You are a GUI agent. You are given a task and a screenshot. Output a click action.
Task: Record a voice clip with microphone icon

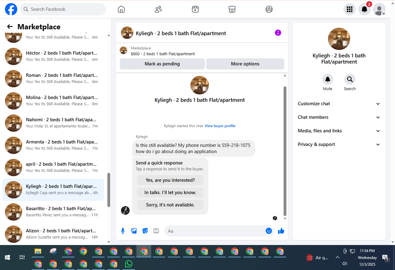click(x=123, y=231)
